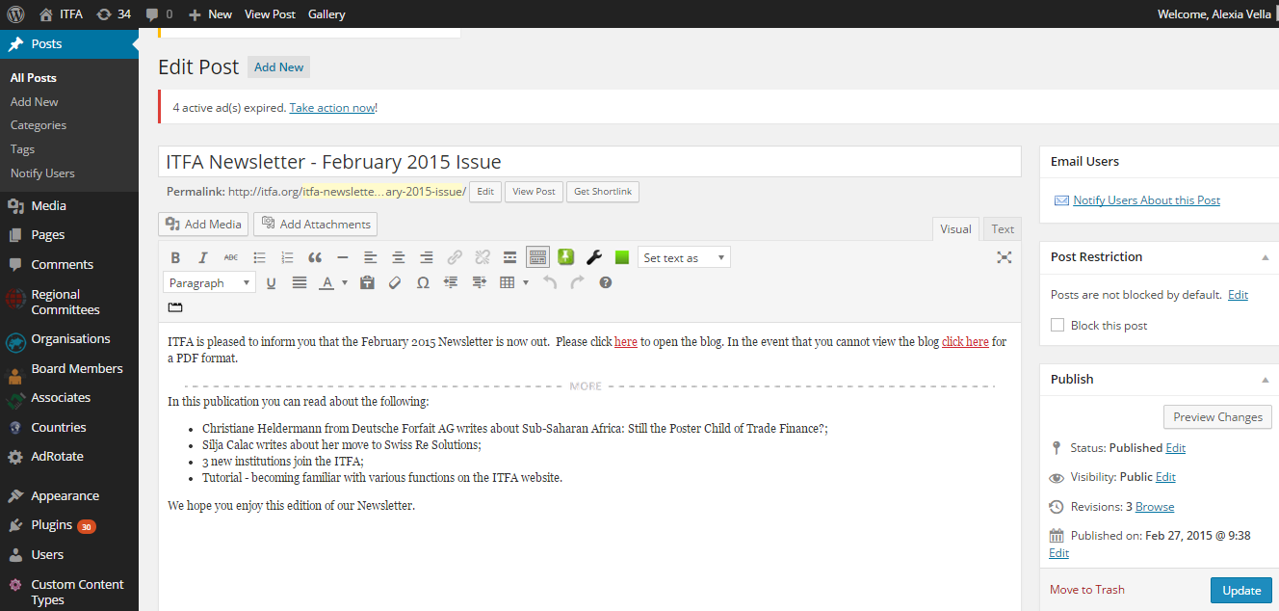This screenshot has width=1279, height=611.
Task: Click the post title field
Action: click(589, 162)
